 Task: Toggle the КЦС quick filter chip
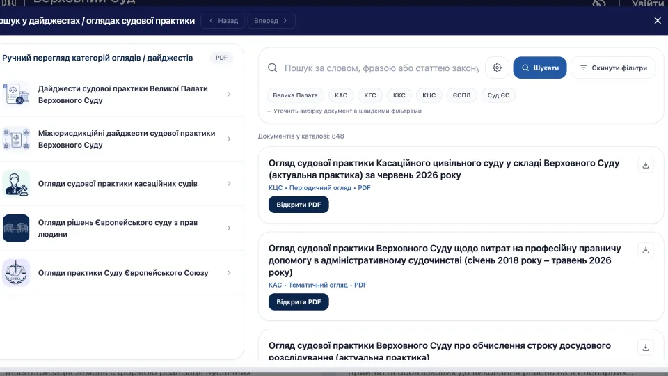(x=429, y=95)
